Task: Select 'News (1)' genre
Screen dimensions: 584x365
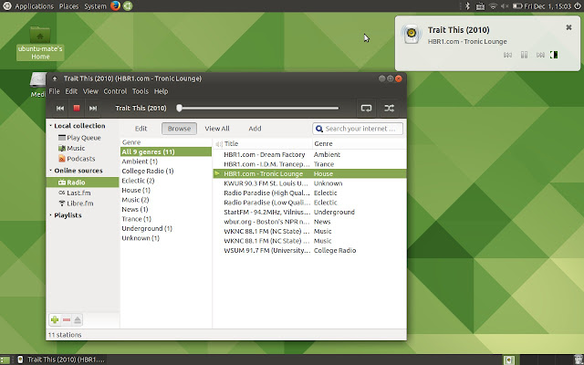Action: coord(166,209)
